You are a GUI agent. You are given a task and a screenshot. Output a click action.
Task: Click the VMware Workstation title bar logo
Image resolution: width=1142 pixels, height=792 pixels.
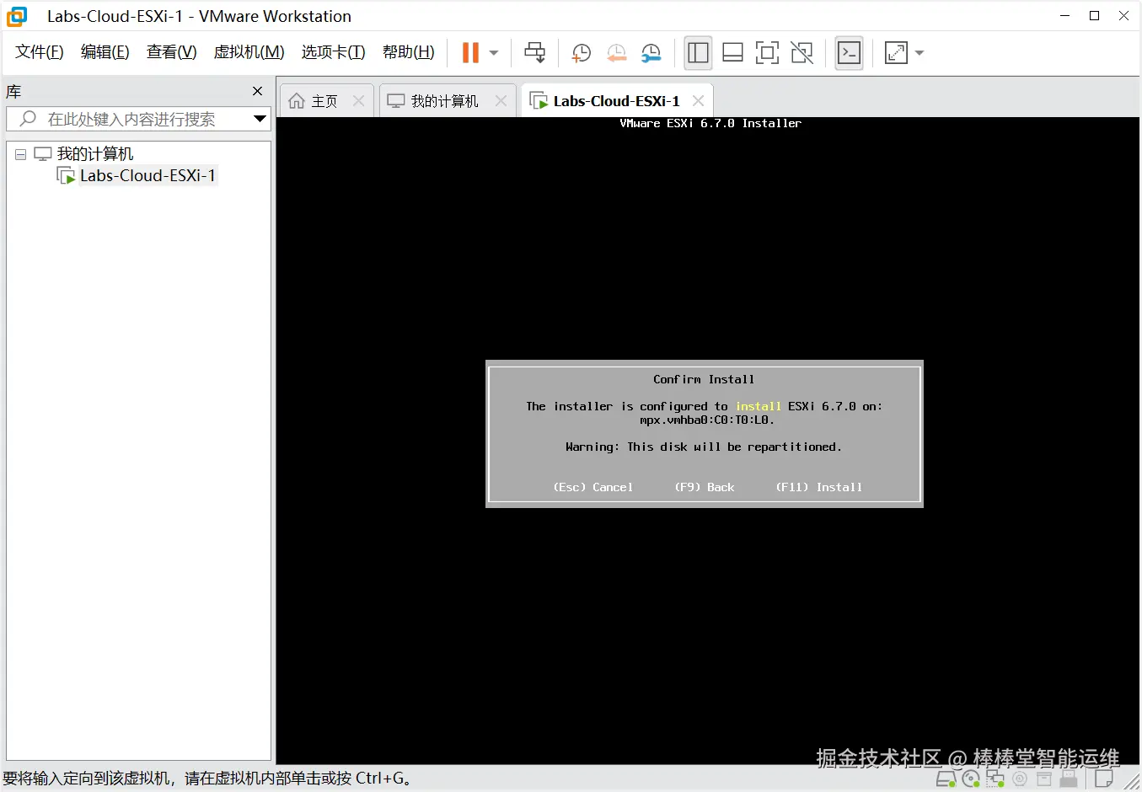click(18, 16)
